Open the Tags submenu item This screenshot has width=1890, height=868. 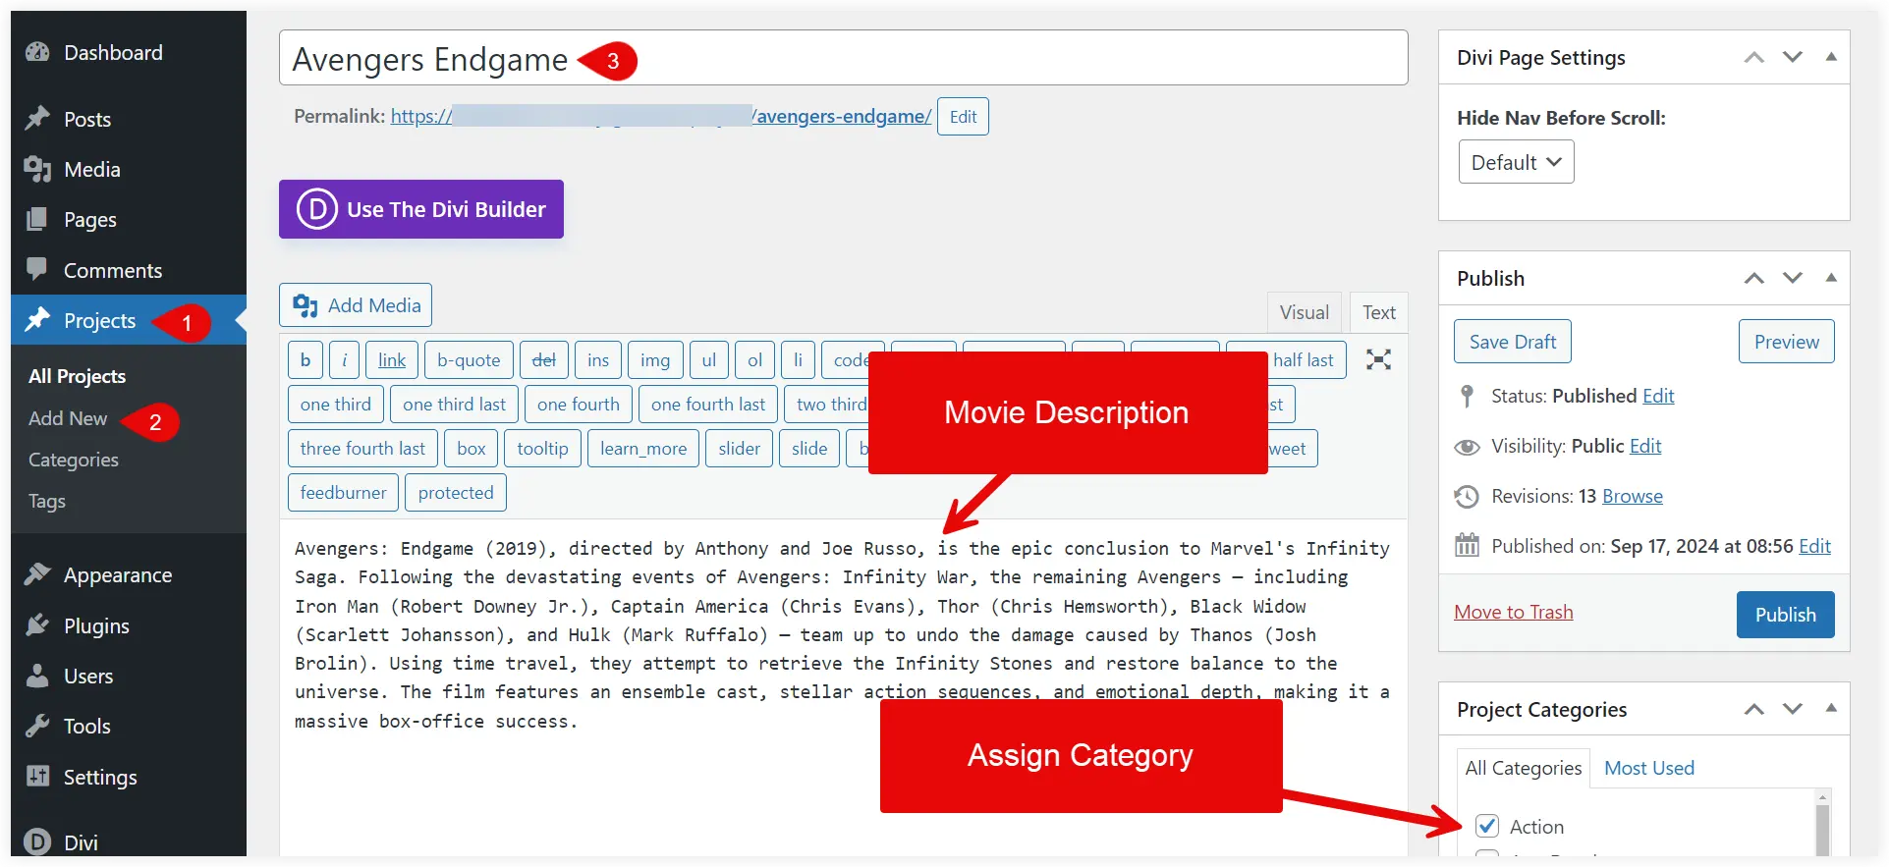pos(47,501)
